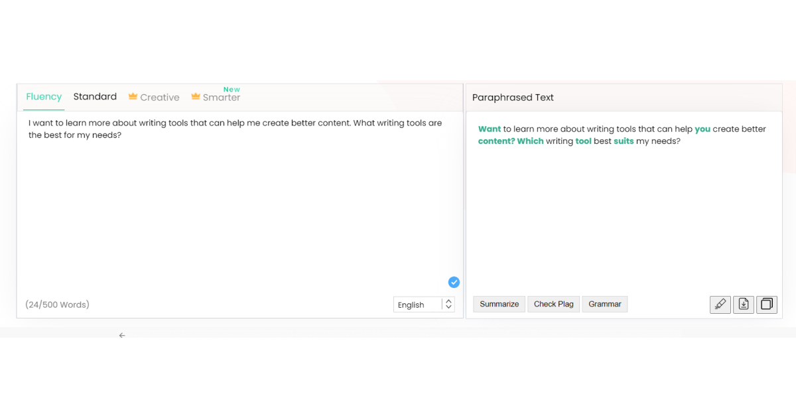Download the paraphrased text with the download icon
The width and height of the screenshot is (796, 418).
click(744, 305)
